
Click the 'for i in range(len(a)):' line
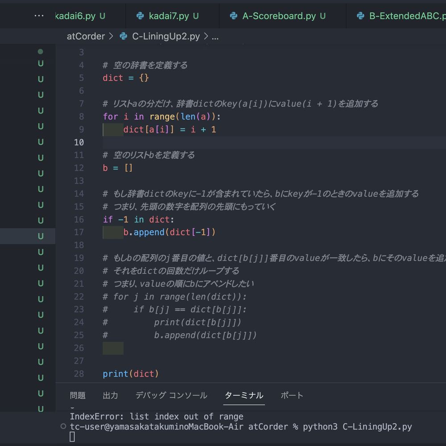tap(161, 116)
